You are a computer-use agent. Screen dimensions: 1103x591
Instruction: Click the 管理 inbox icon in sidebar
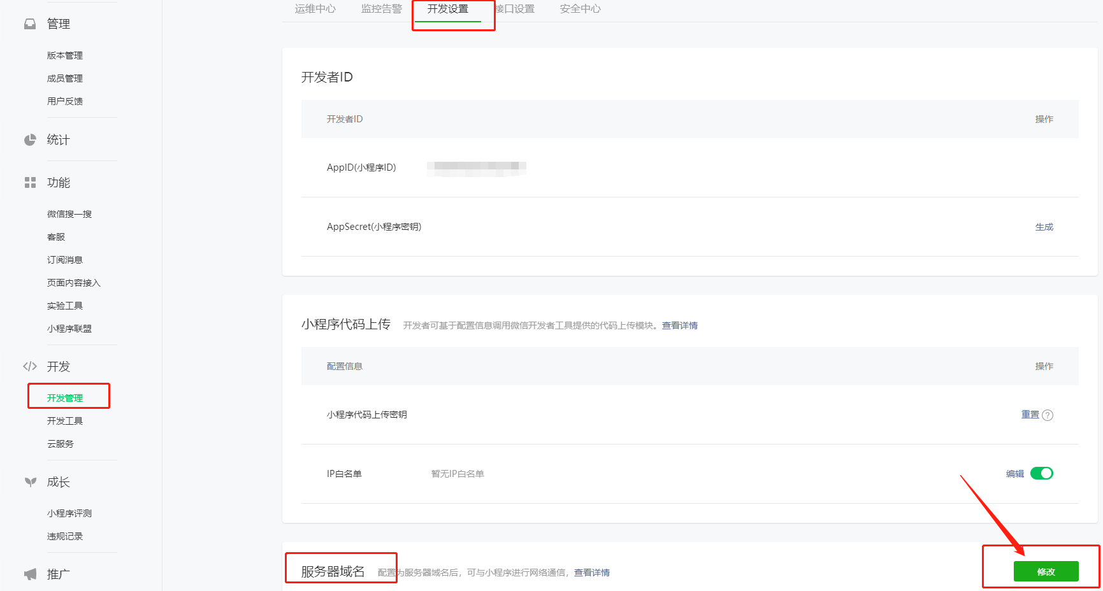click(x=30, y=24)
